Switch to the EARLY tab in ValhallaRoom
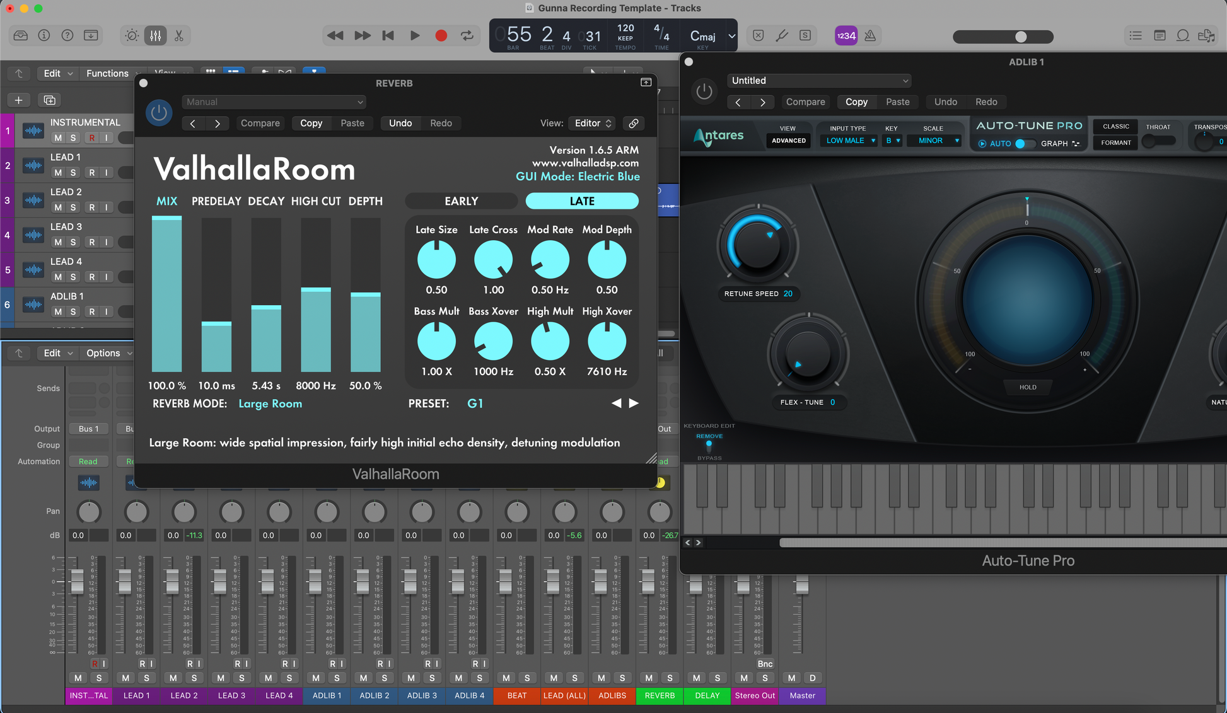 [461, 201]
